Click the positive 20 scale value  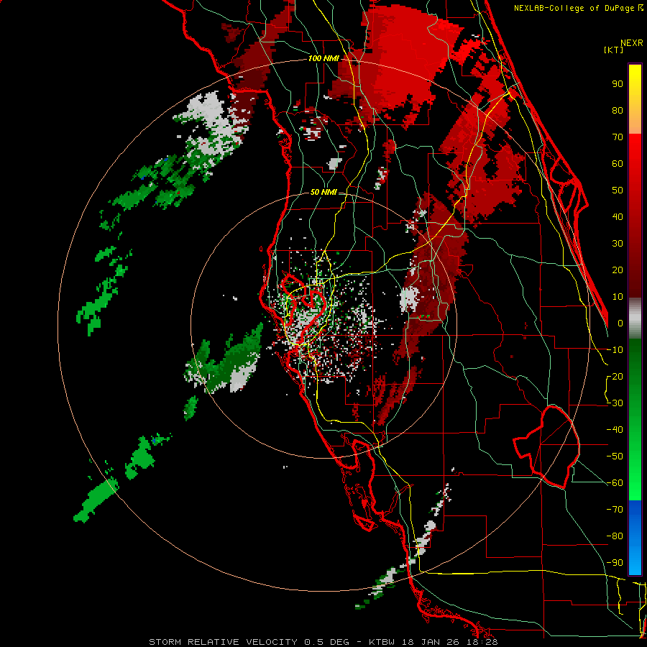618,270
